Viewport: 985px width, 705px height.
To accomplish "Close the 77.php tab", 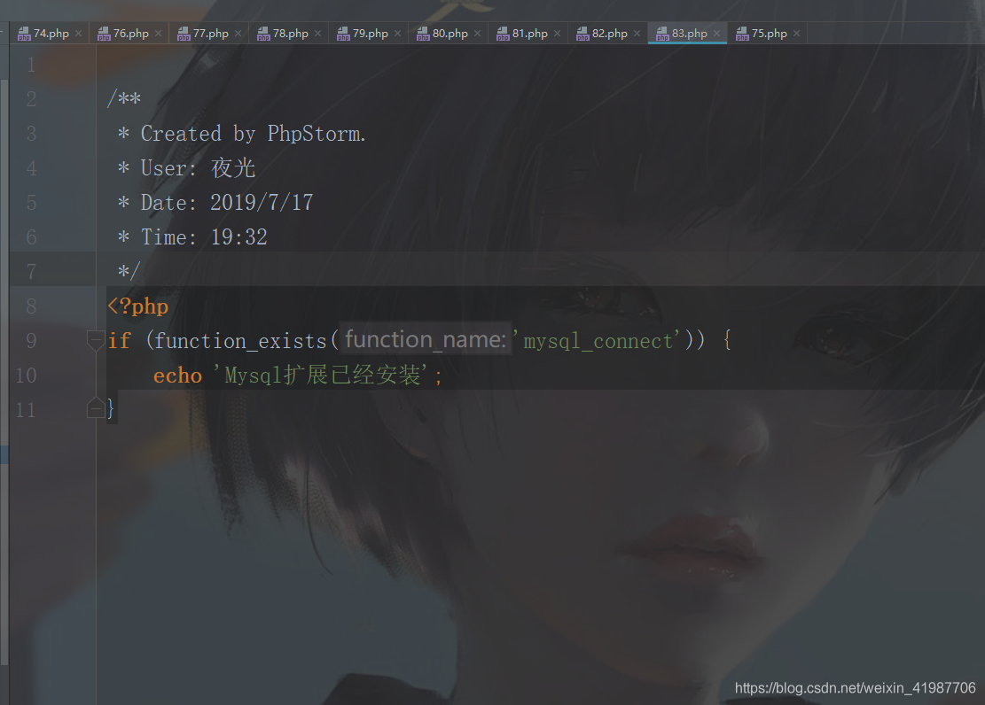I will coord(238,34).
